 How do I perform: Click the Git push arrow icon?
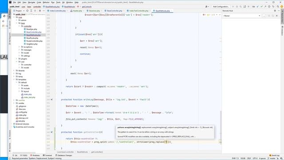tap(265, 7)
